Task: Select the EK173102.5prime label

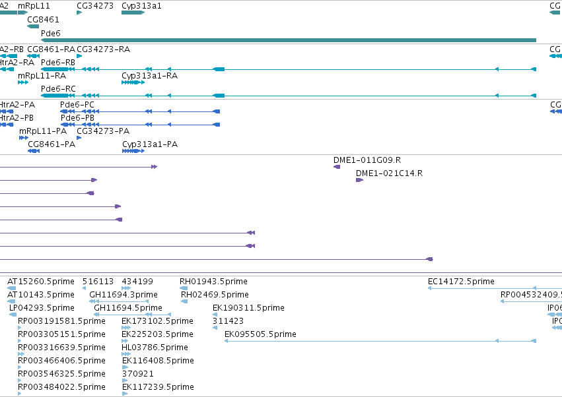Action: 157,321
